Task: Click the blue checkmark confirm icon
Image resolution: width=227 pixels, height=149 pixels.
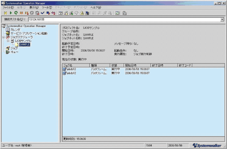Action: tap(43, 13)
